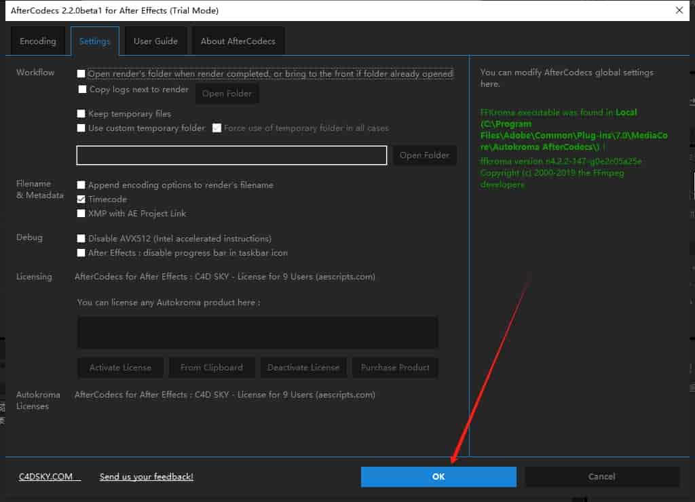Click the Cancel button
The image size is (695, 502).
tap(602, 477)
